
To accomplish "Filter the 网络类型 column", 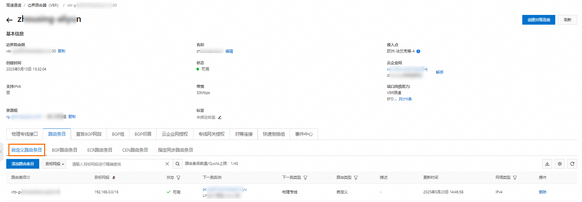I will coord(515,178).
